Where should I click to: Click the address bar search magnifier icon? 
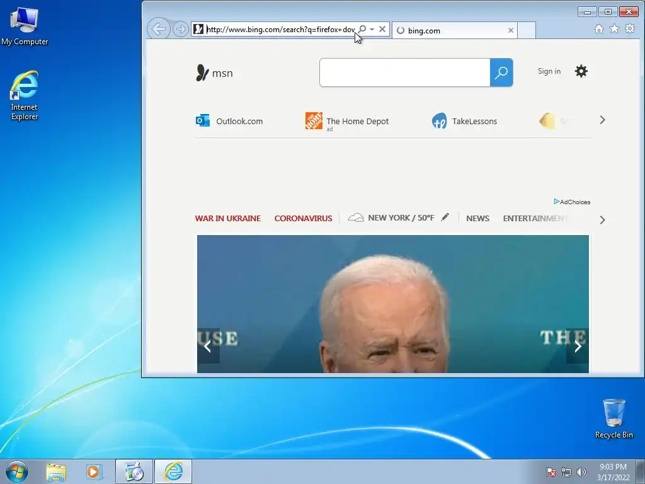(362, 29)
